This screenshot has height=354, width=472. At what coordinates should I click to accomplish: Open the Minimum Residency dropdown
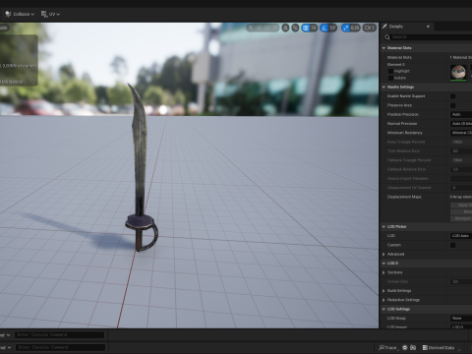click(x=461, y=133)
